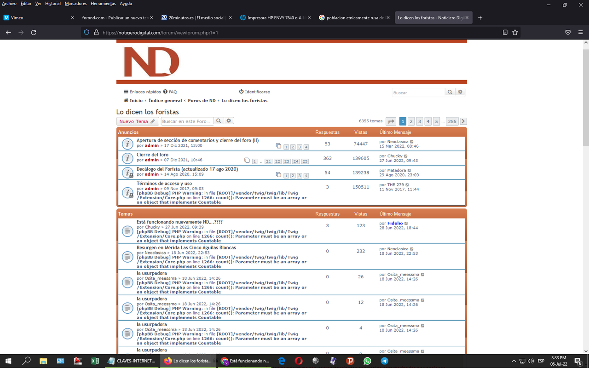
Task: Reload the page with the refresh icon
Action: [34, 33]
